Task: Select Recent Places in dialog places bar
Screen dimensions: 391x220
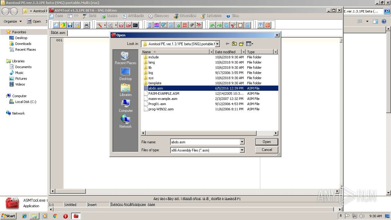Action: tap(126, 58)
